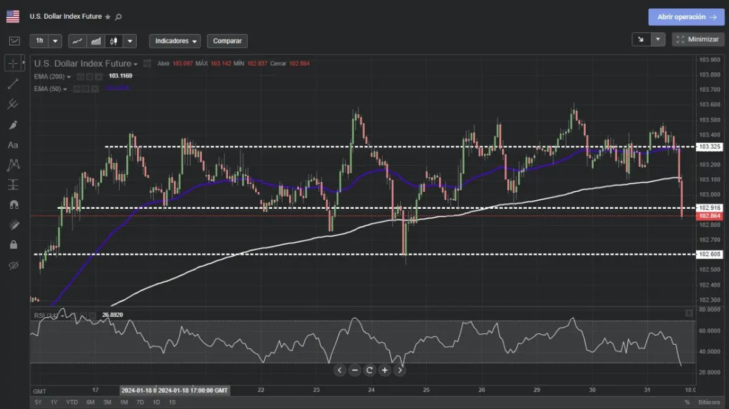Screen dimensions: 729x409
Task: Activate the stay-in-drawing-mode pencil ruler tool
Action: [13, 225]
